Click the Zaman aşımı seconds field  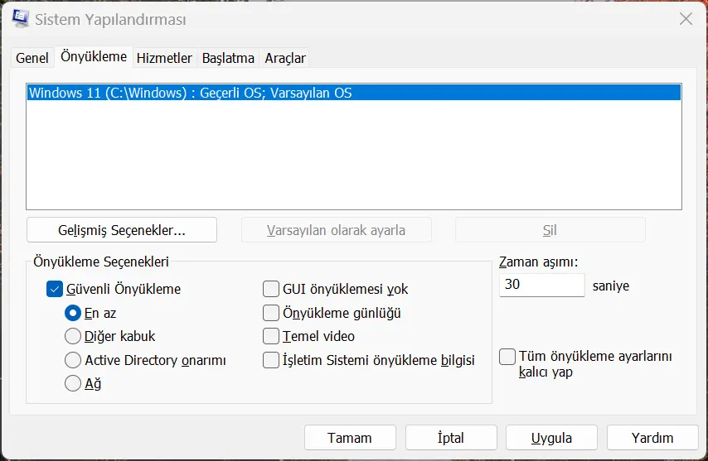click(542, 285)
